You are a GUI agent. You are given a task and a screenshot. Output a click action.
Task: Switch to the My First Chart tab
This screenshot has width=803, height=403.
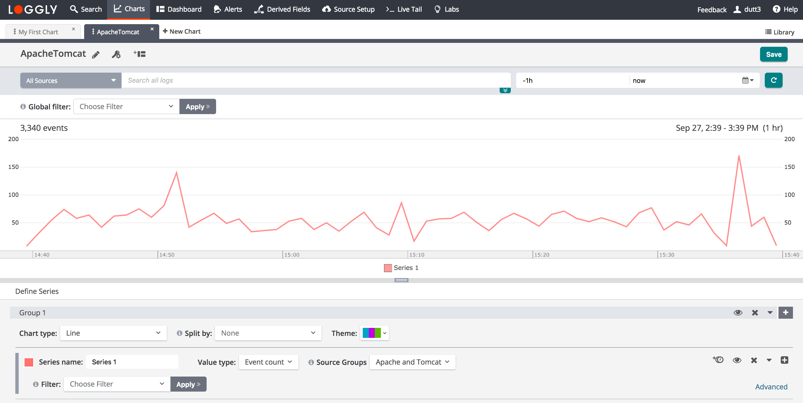(38, 32)
